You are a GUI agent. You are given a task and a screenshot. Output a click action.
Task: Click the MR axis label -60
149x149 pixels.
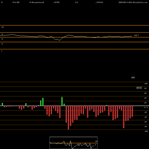tap(145, 122)
